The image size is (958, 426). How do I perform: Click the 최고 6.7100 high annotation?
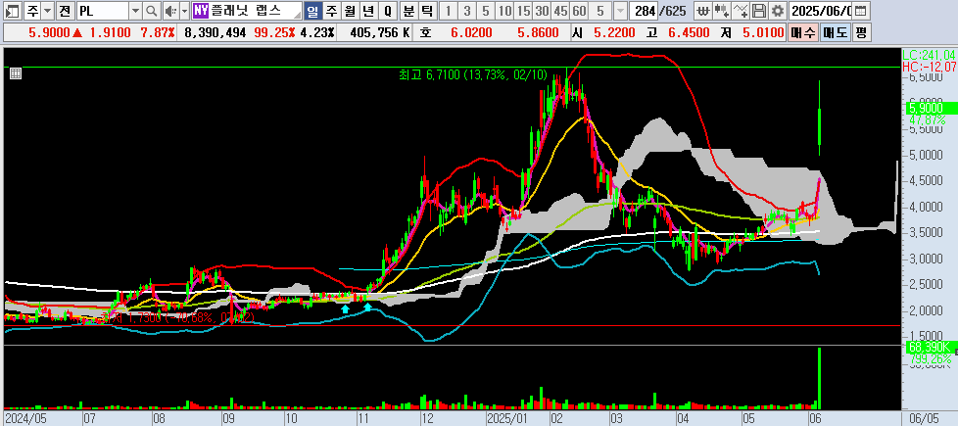pyautogui.click(x=473, y=74)
